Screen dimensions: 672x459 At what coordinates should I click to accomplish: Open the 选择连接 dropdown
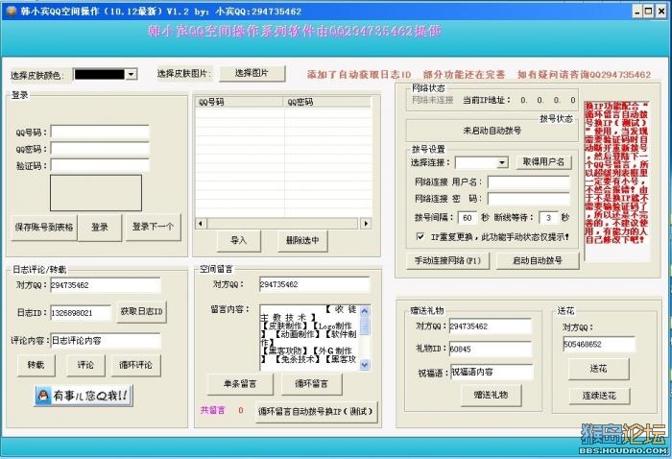point(502,163)
